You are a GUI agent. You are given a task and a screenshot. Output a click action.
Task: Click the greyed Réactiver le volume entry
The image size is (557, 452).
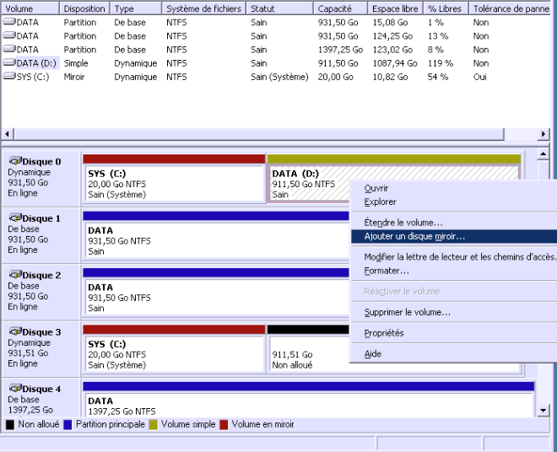coord(454,292)
